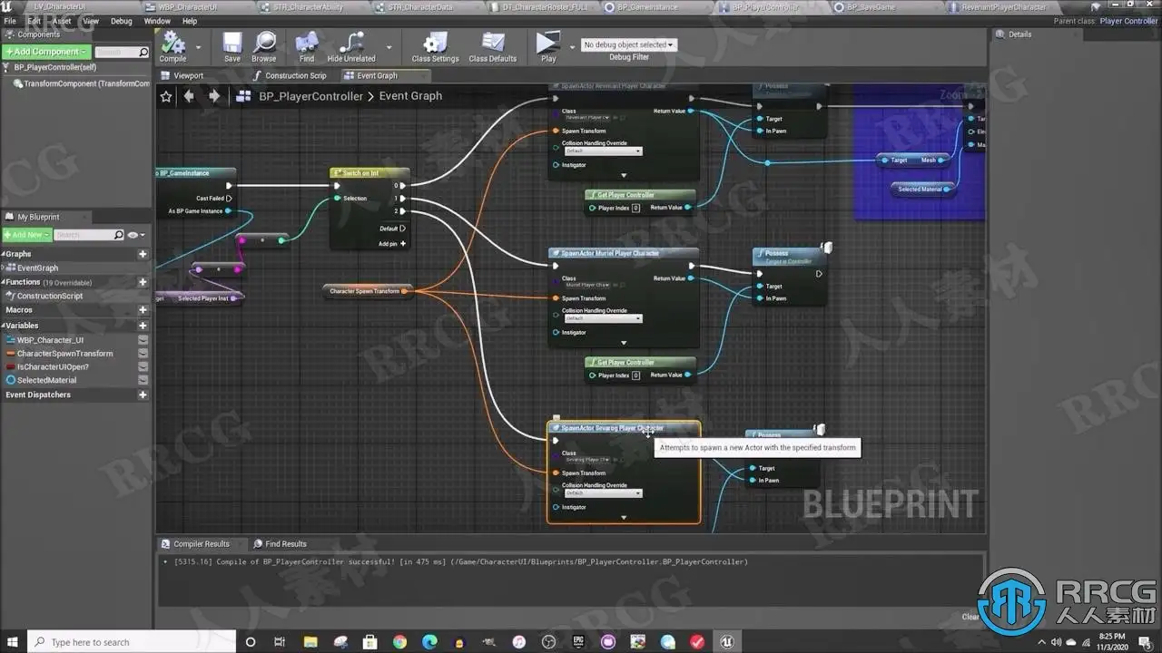
Task: Click the green Add Component button
Action: [x=46, y=52]
